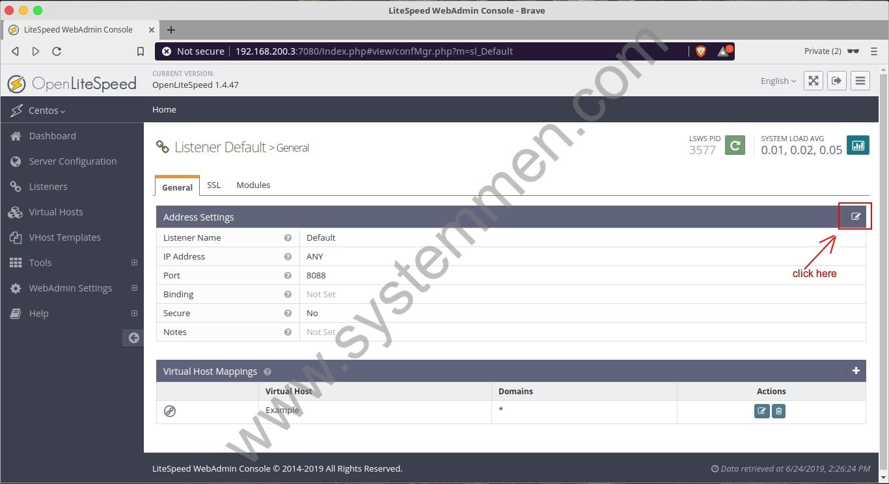Switch to the Modules tab
Viewport: 889px width, 484px height.
[x=253, y=185]
